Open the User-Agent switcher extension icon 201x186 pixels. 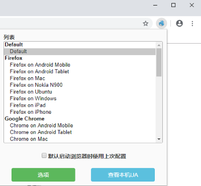(x=161, y=24)
